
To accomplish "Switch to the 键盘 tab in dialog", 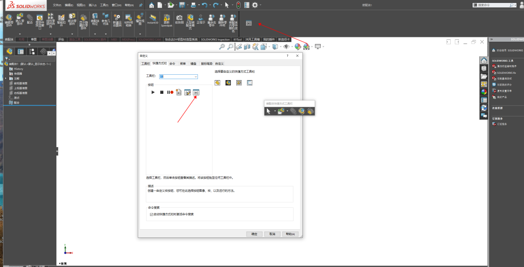I will (194, 63).
